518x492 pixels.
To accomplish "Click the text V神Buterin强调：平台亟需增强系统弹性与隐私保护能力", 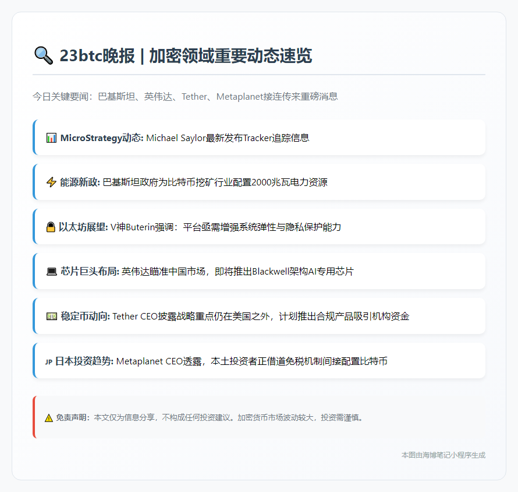I will point(226,227).
